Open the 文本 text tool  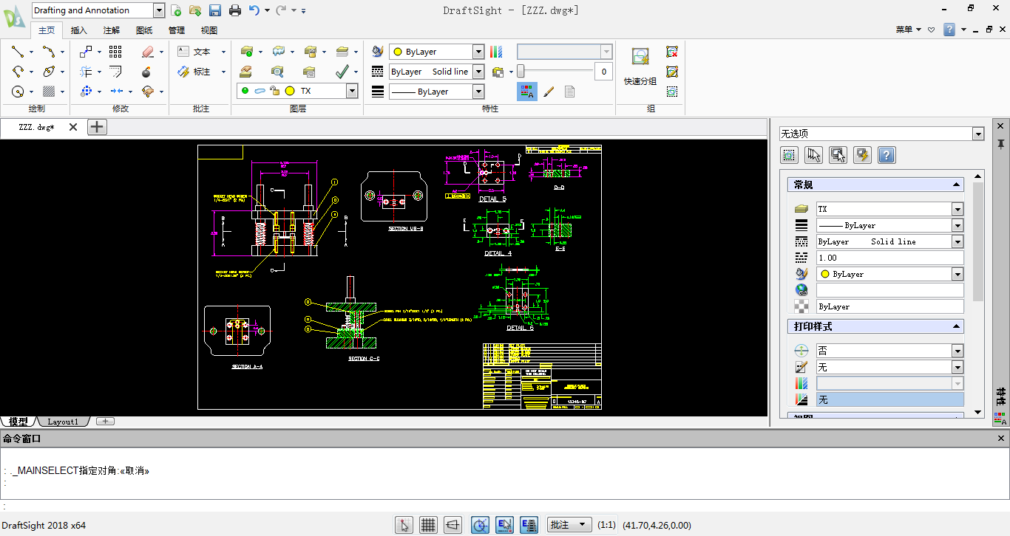[194, 51]
